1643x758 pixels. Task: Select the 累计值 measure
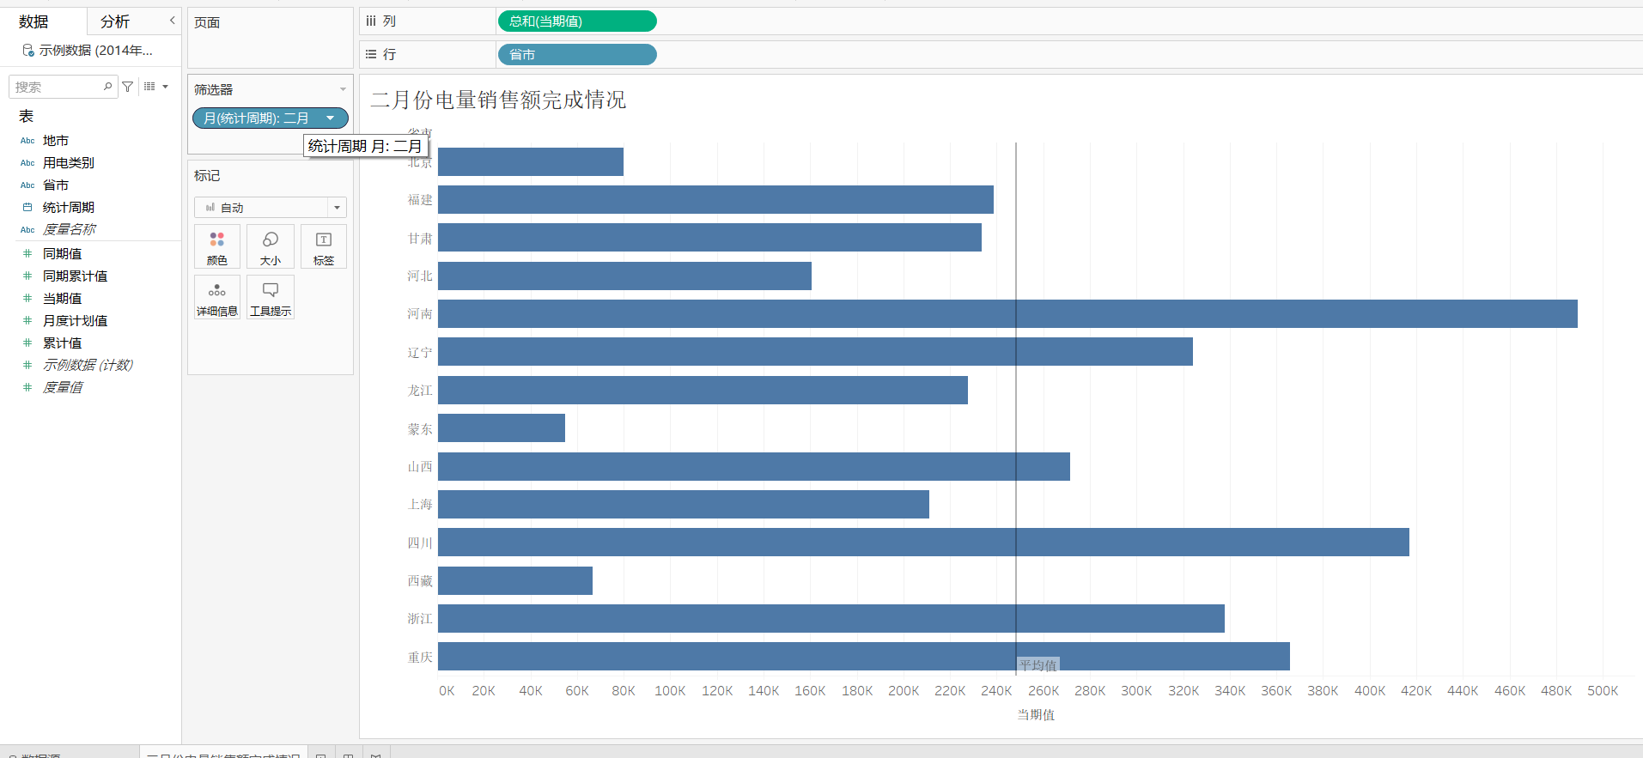coord(63,343)
